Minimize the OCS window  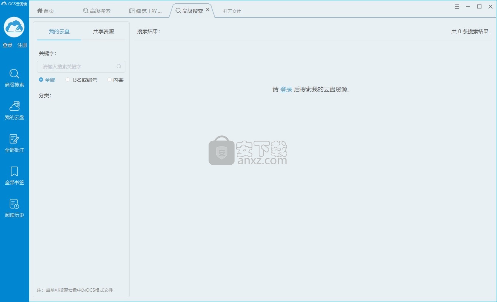pyautogui.click(x=468, y=7)
